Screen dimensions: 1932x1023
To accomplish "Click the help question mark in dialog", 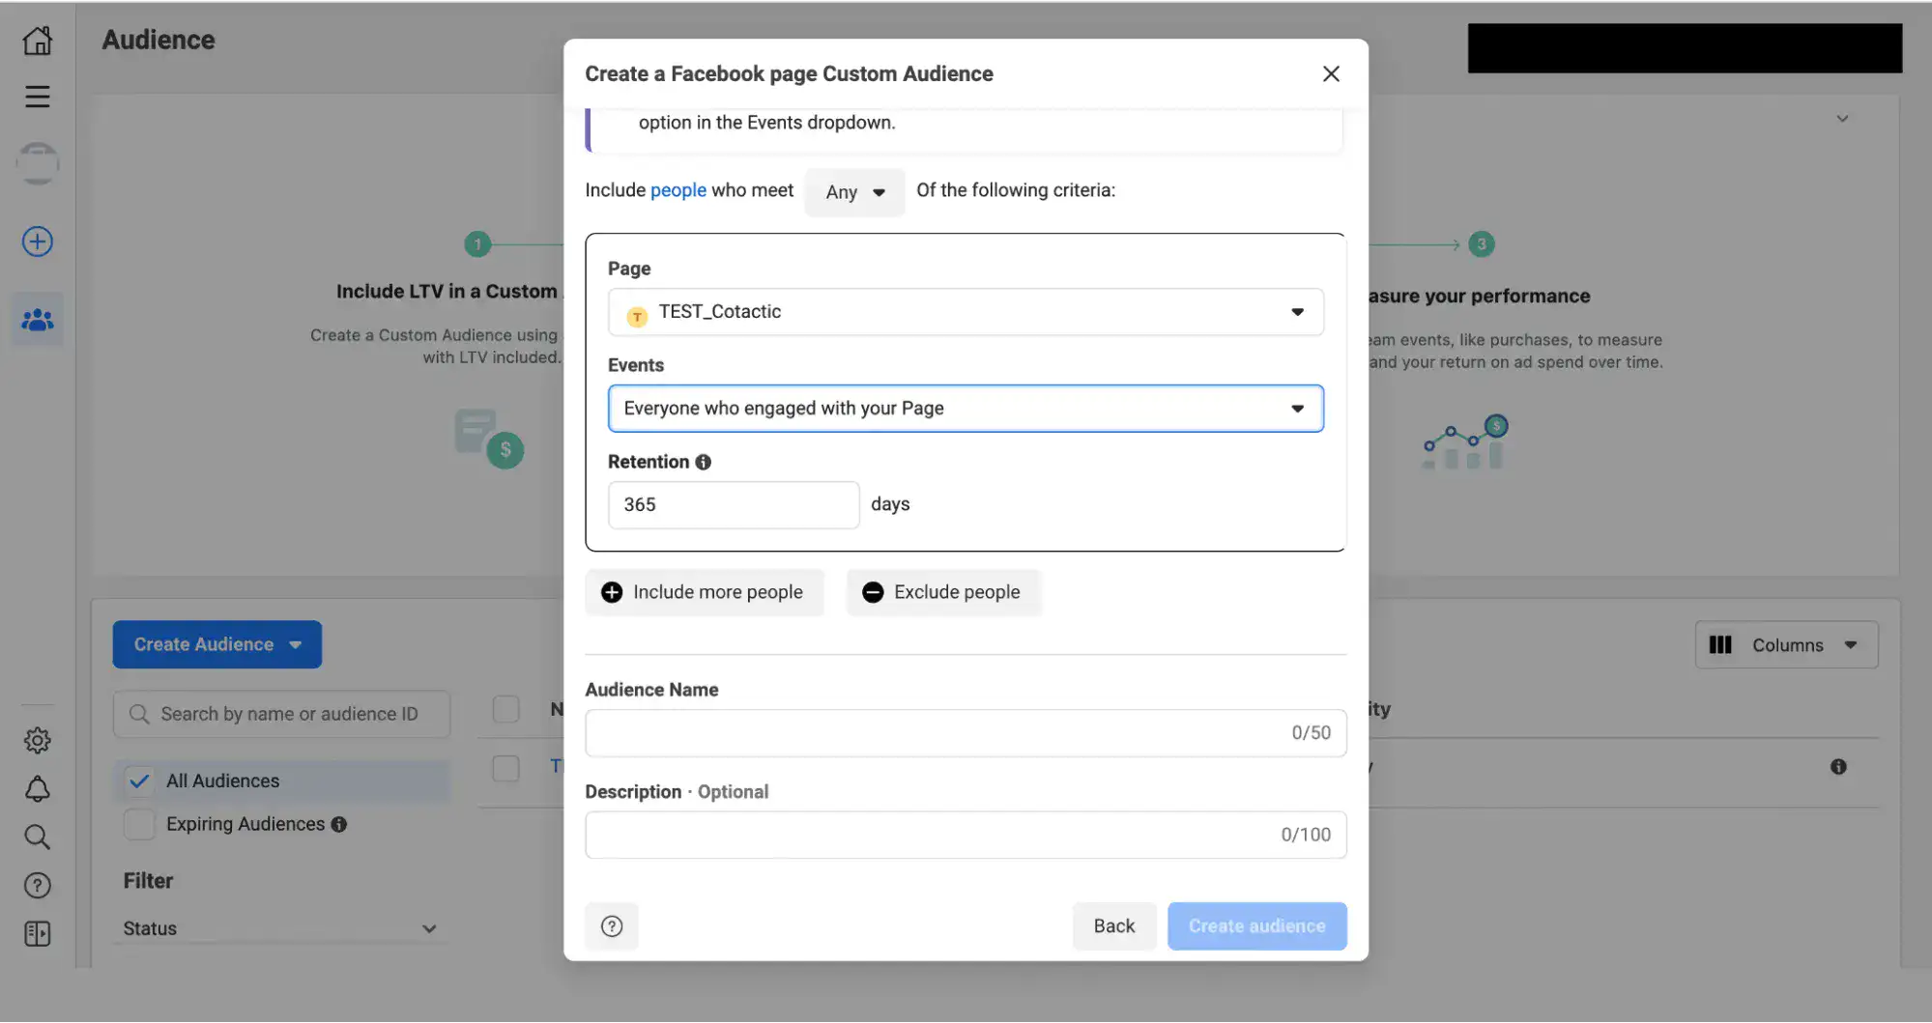I will pyautogui.click(x=612, y=926).
